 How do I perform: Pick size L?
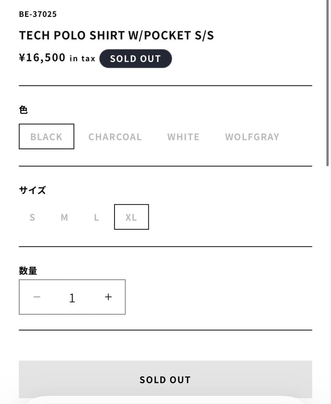coord(96,217)
